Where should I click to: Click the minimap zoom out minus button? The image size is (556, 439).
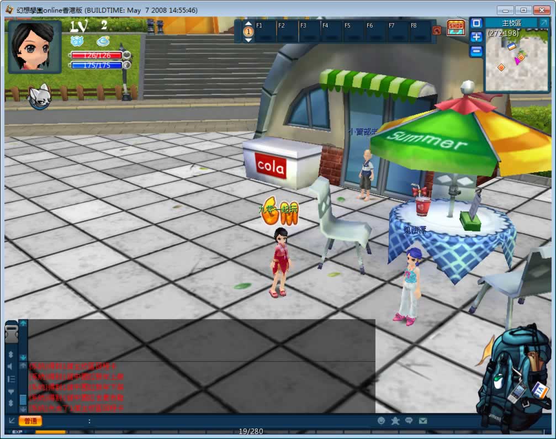476,51
